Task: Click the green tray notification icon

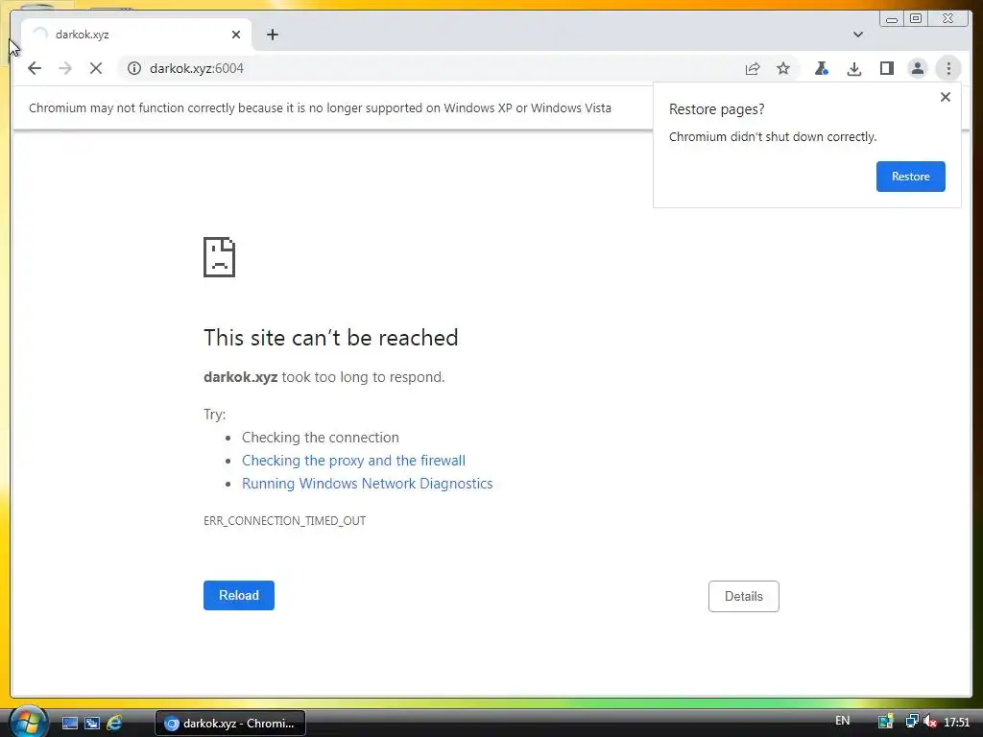Action: (885, 722)
